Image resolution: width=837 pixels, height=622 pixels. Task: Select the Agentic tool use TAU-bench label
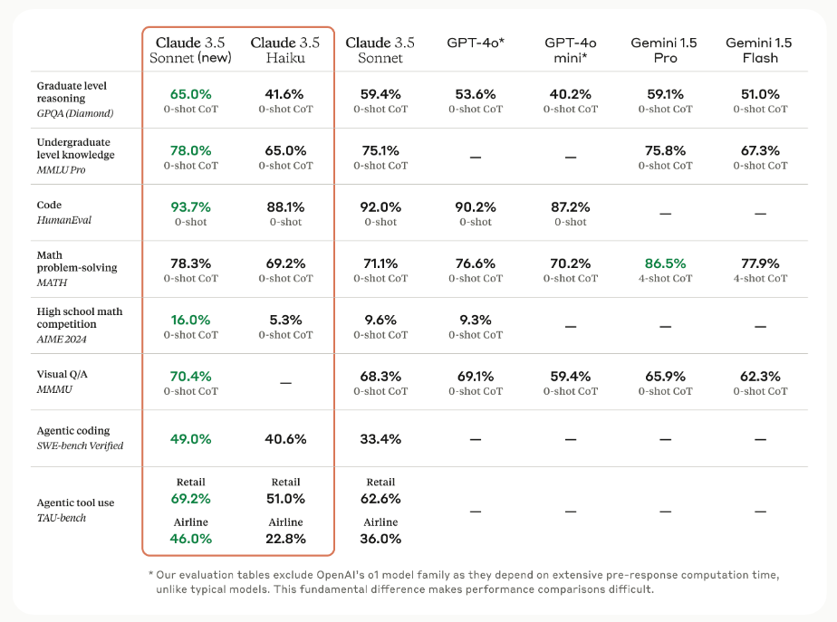point(75,510)
